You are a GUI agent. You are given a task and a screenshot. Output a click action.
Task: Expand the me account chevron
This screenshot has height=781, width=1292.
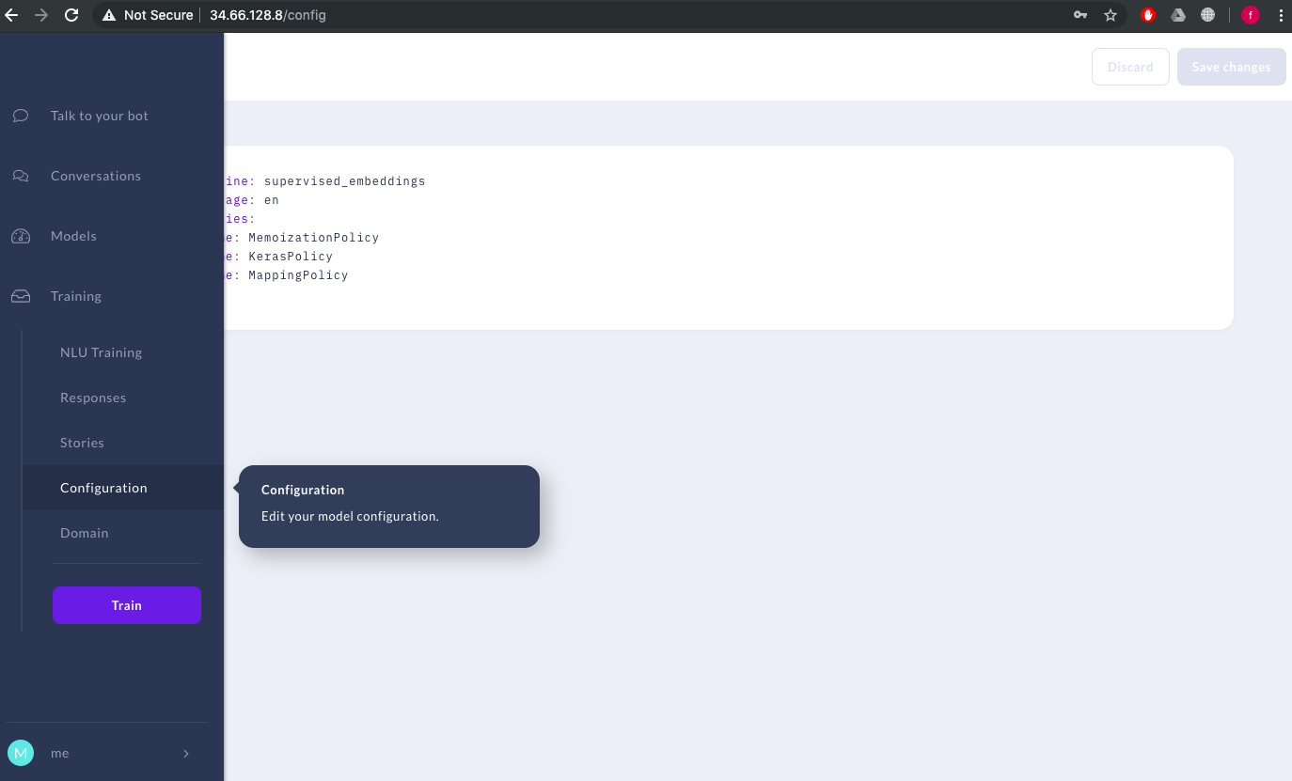(185, 753)
